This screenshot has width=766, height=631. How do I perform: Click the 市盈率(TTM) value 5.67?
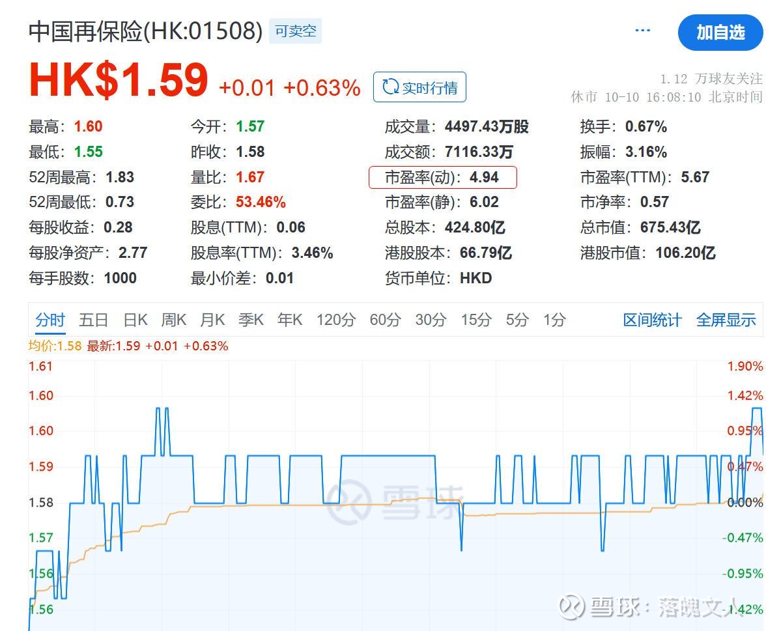pos(695,177)
